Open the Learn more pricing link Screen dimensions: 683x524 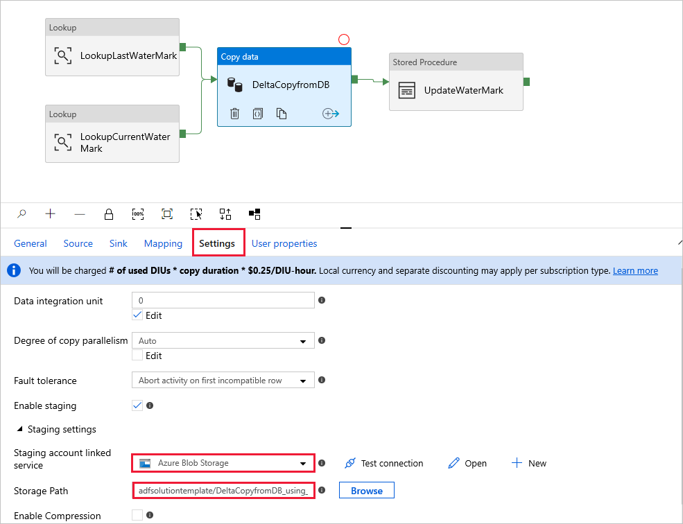(635, 270)
